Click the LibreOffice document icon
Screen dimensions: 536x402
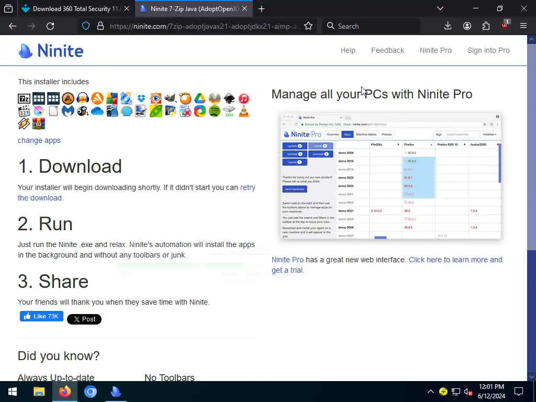point(53,111)
